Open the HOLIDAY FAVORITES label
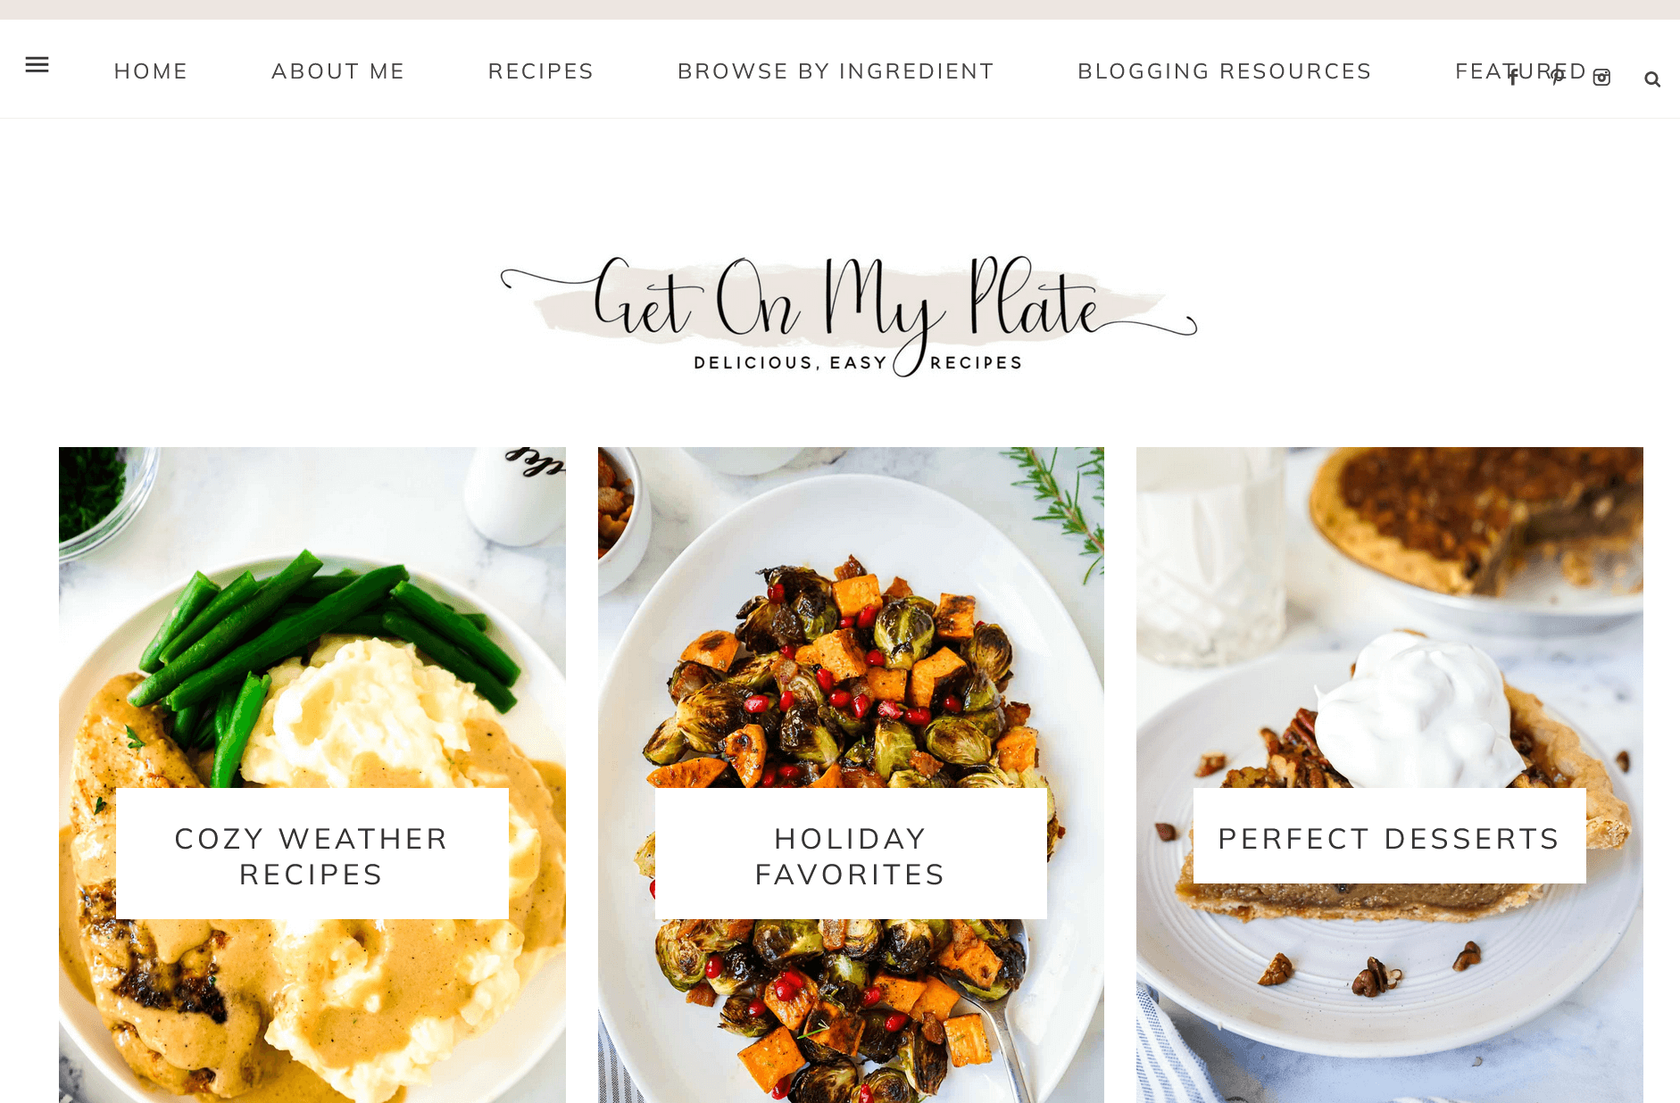 click(x=851, y=855)
